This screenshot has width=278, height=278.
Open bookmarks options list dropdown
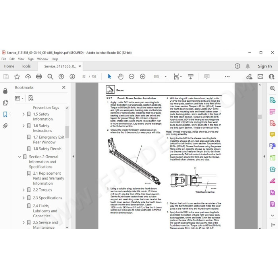19,98
